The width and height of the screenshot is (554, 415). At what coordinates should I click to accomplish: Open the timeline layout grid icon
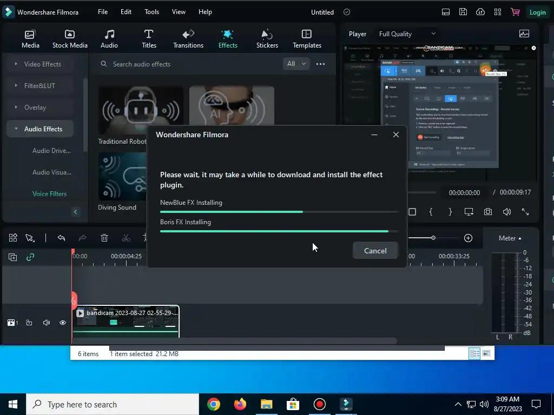tap(13, 238)
